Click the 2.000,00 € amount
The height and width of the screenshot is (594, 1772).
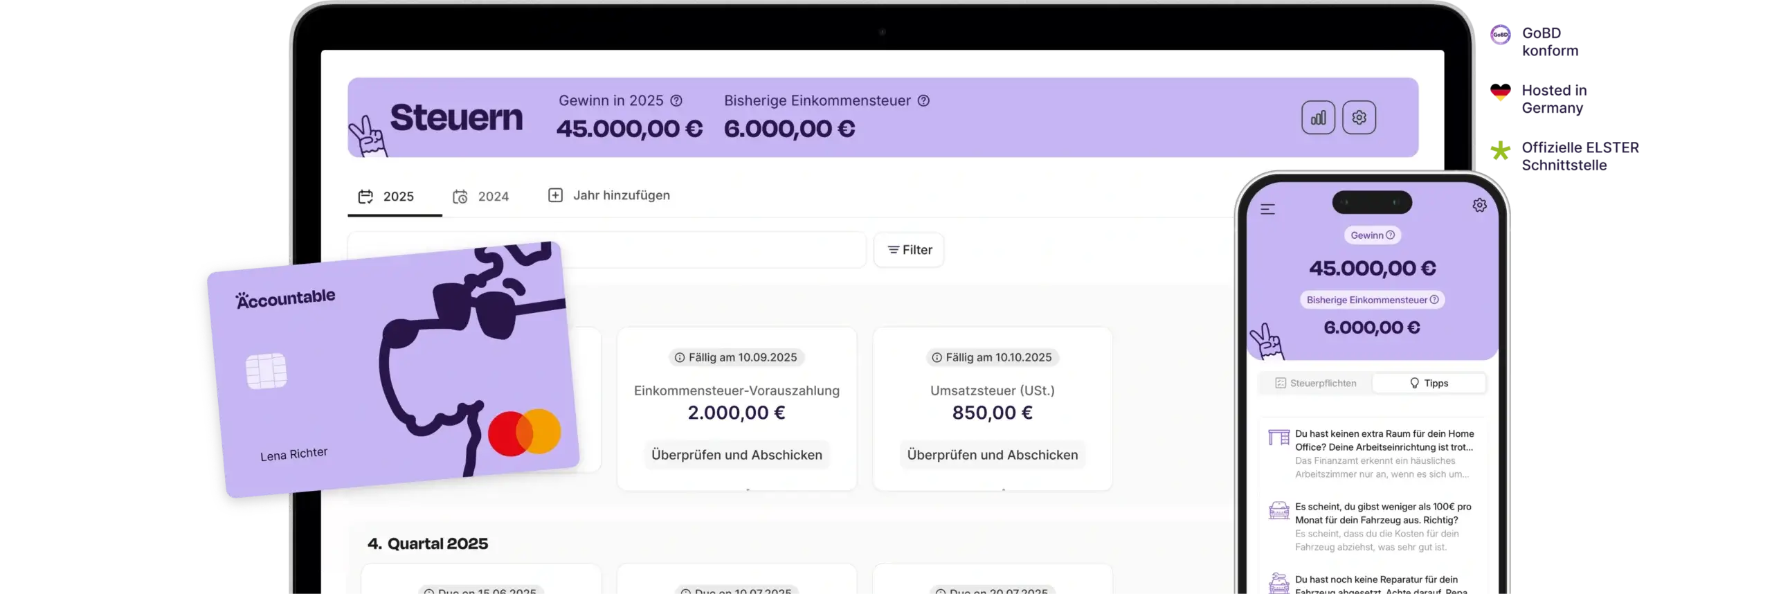point(736,413)
